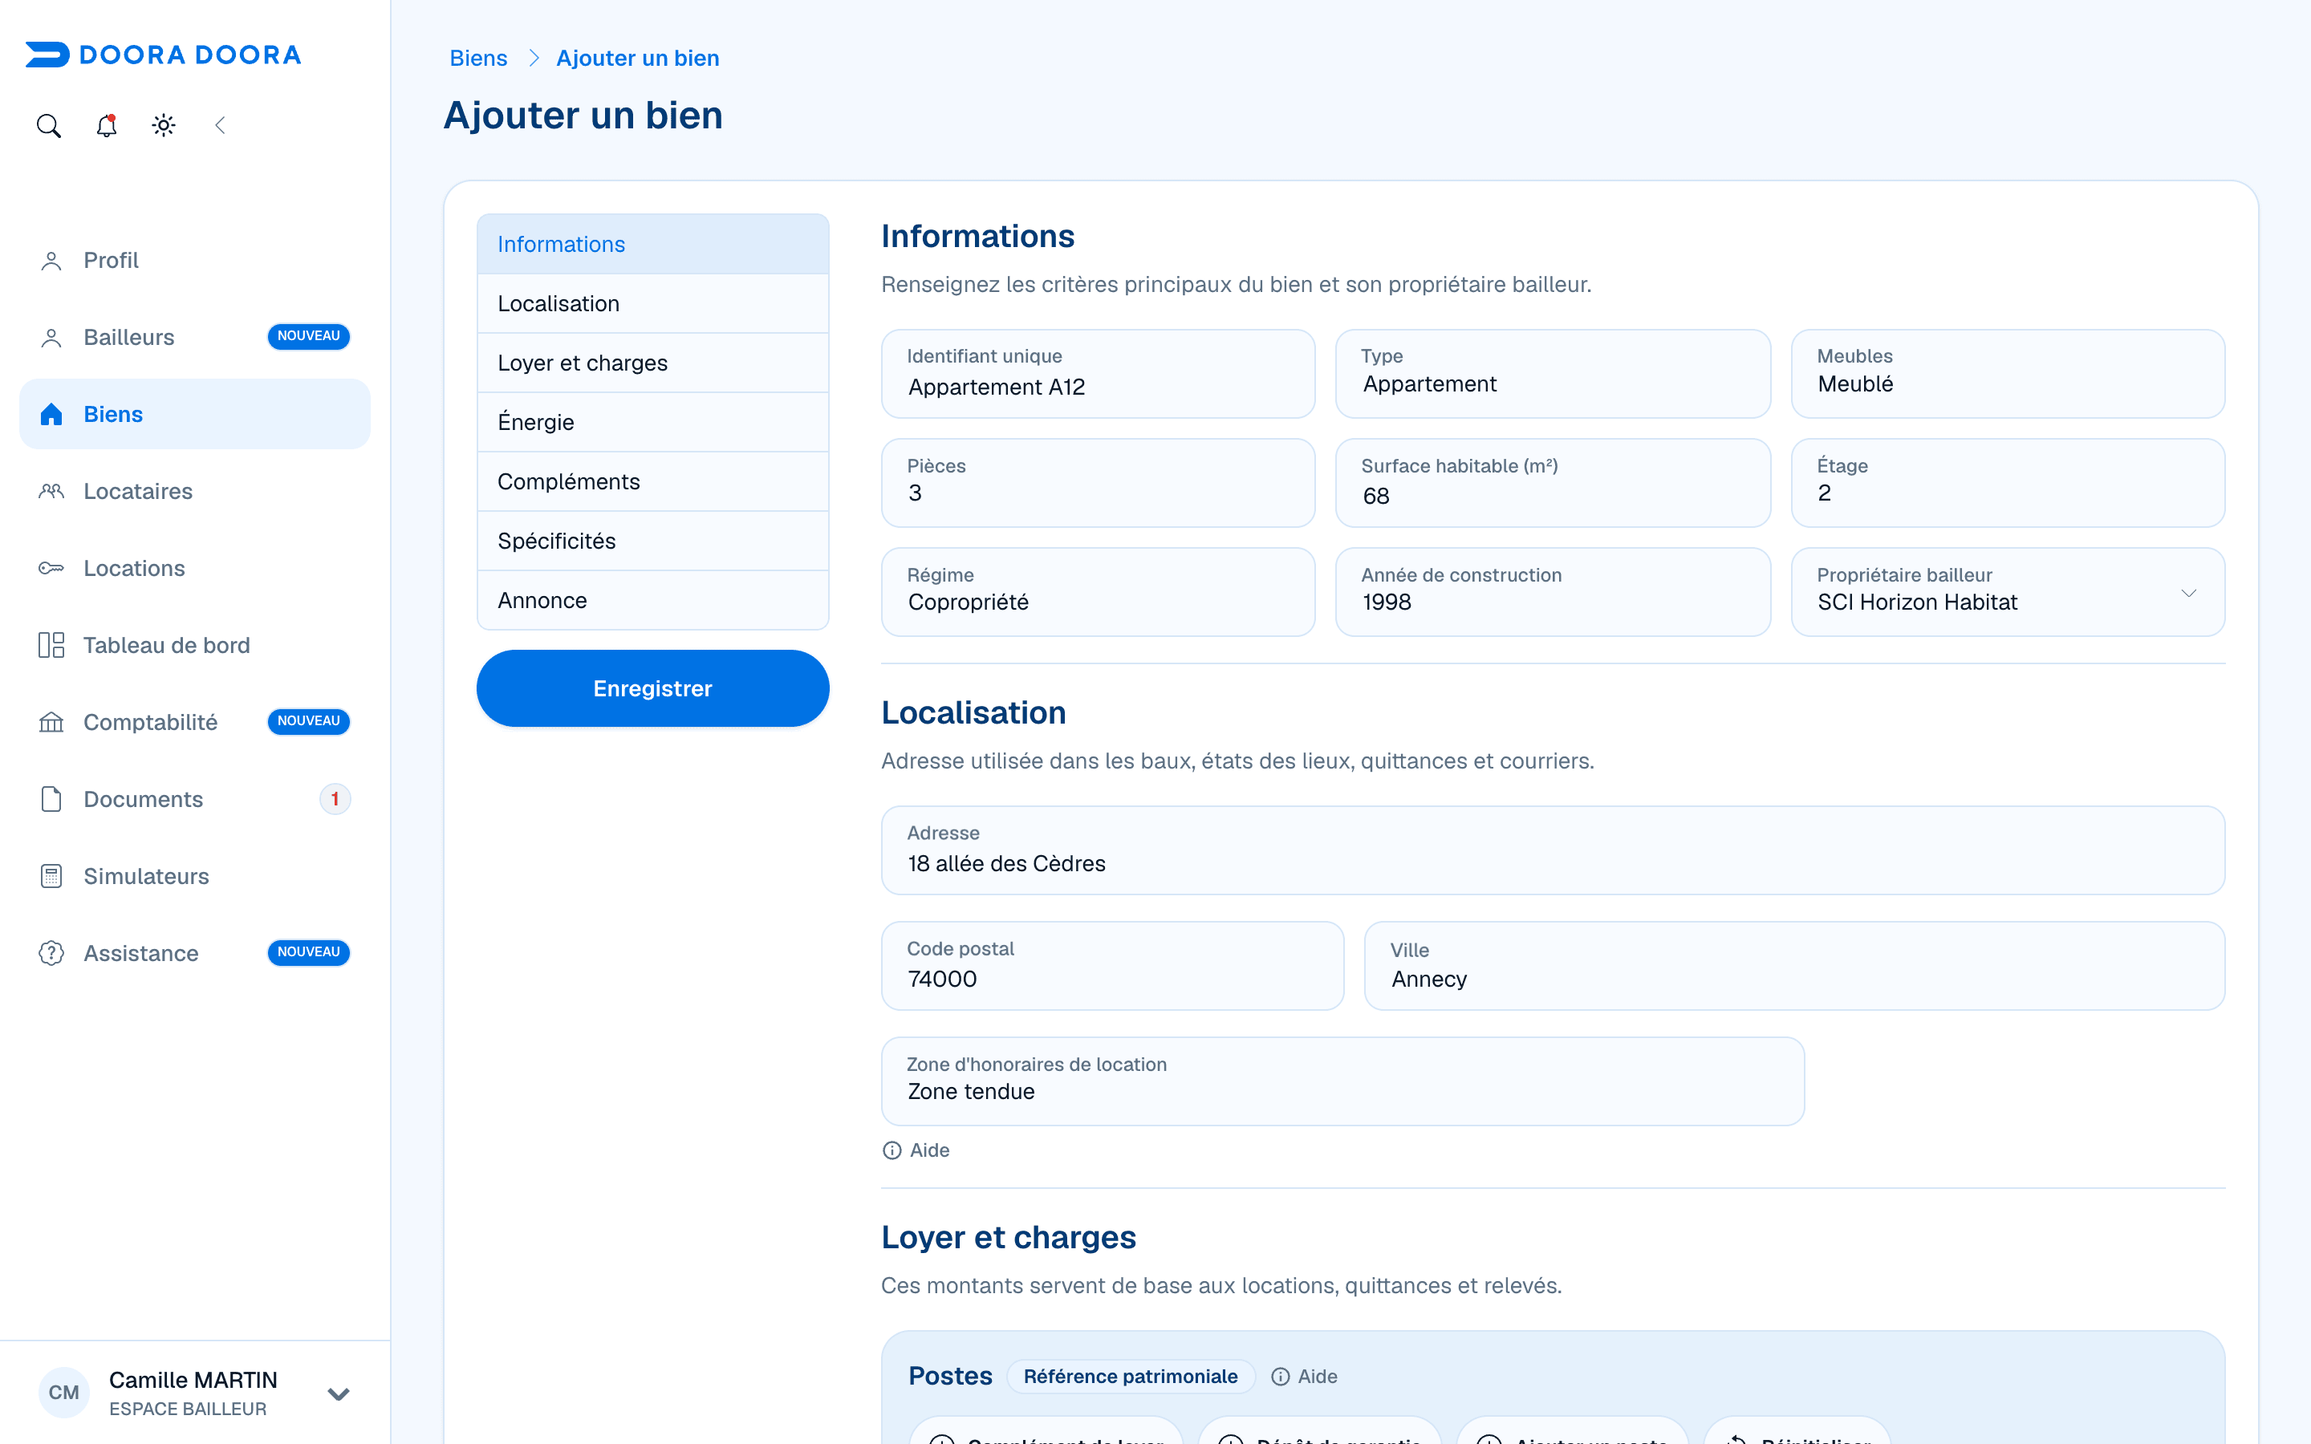2311x1444 pixels.
Task: Toggle the light theme sun icon
Action: 164,125
